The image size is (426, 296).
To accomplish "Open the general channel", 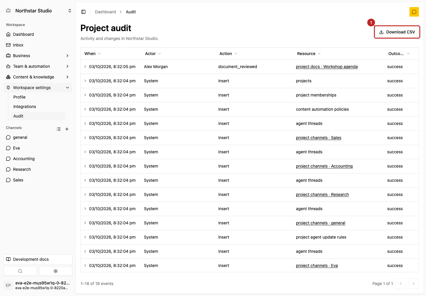I will tap(38, 137).
